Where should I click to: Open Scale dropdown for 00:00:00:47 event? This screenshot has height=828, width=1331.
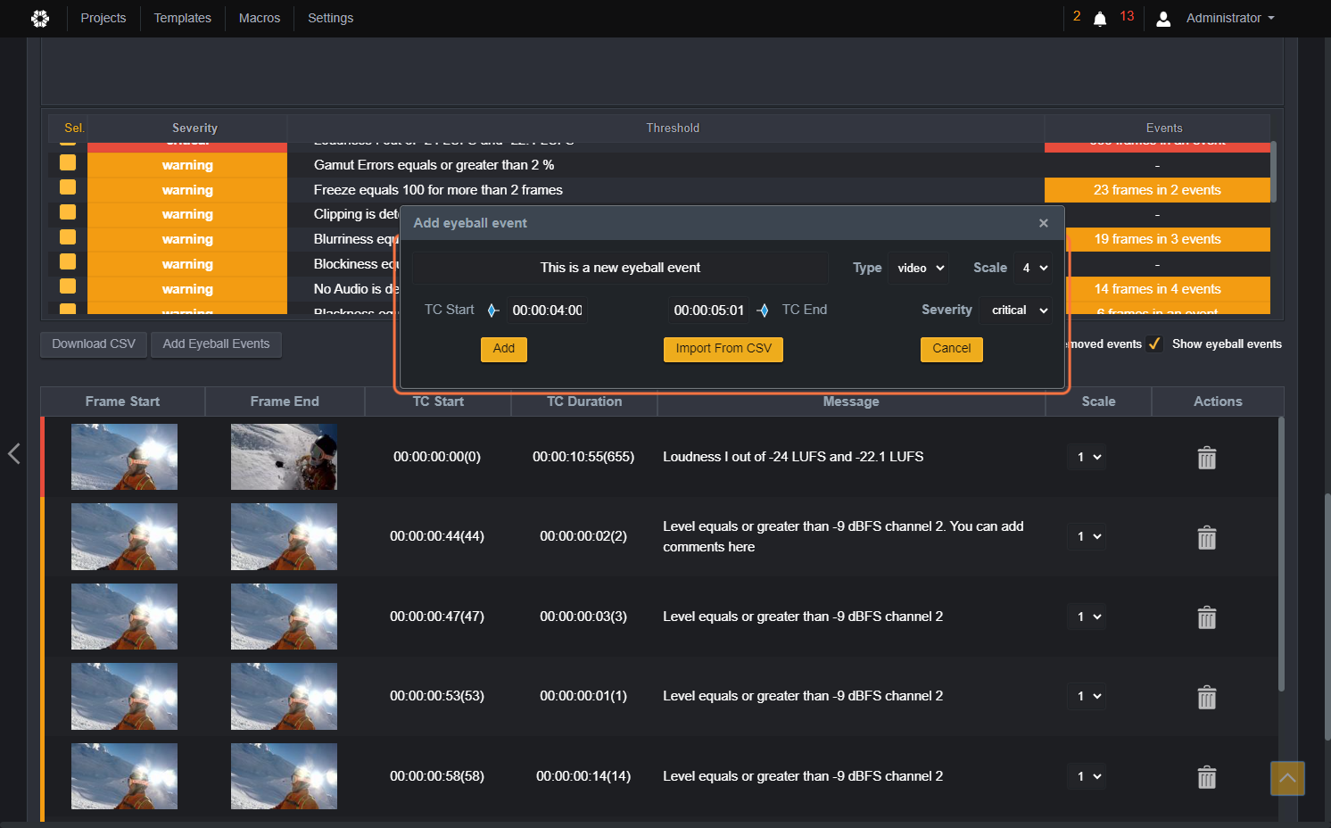click(x=1087, y=617)
